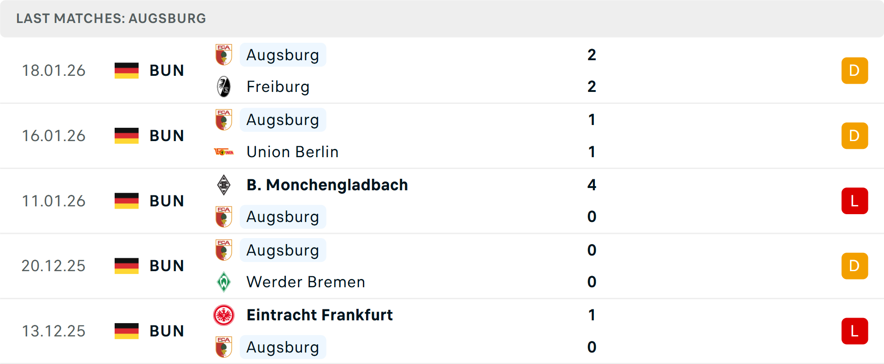The width and height of the screenshot is (884, 364).
Task: Click the draw badge for Werder Bremen match
Action: [855, 266]
